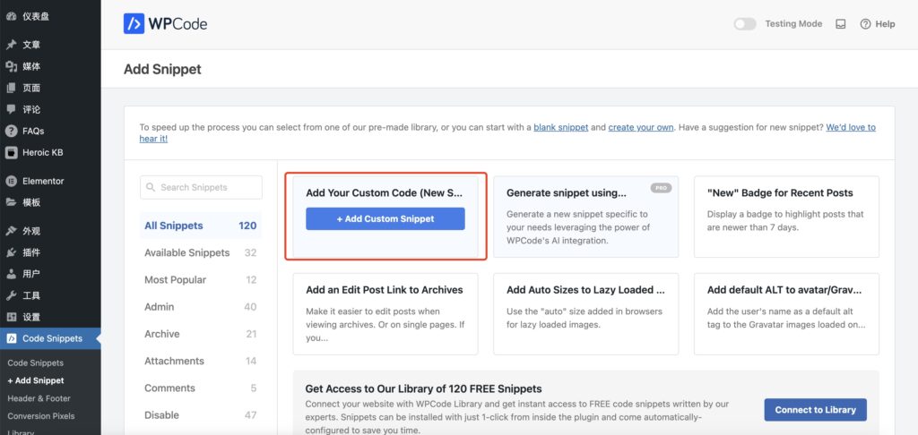918x435 pixels.
Task: Click the comment bubble icon next to 评论
Action: pyautogui.click(x=11, y=109)
